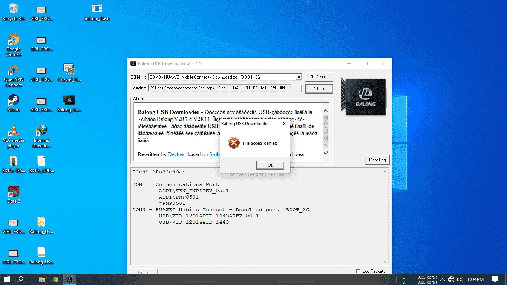Click the log line "COM3 - HUAWEI Mobile Connect"
This screenshot has width=507, height=285.
pyautogui.click(x=222, y=210)
